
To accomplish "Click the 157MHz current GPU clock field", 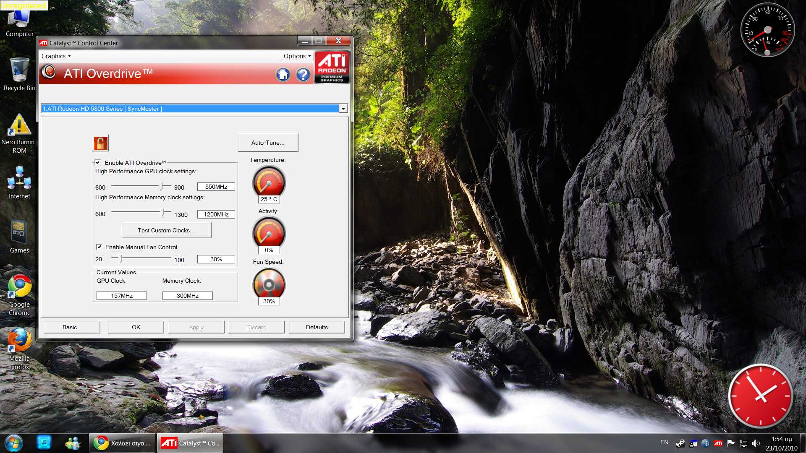I will click(122, 296).
